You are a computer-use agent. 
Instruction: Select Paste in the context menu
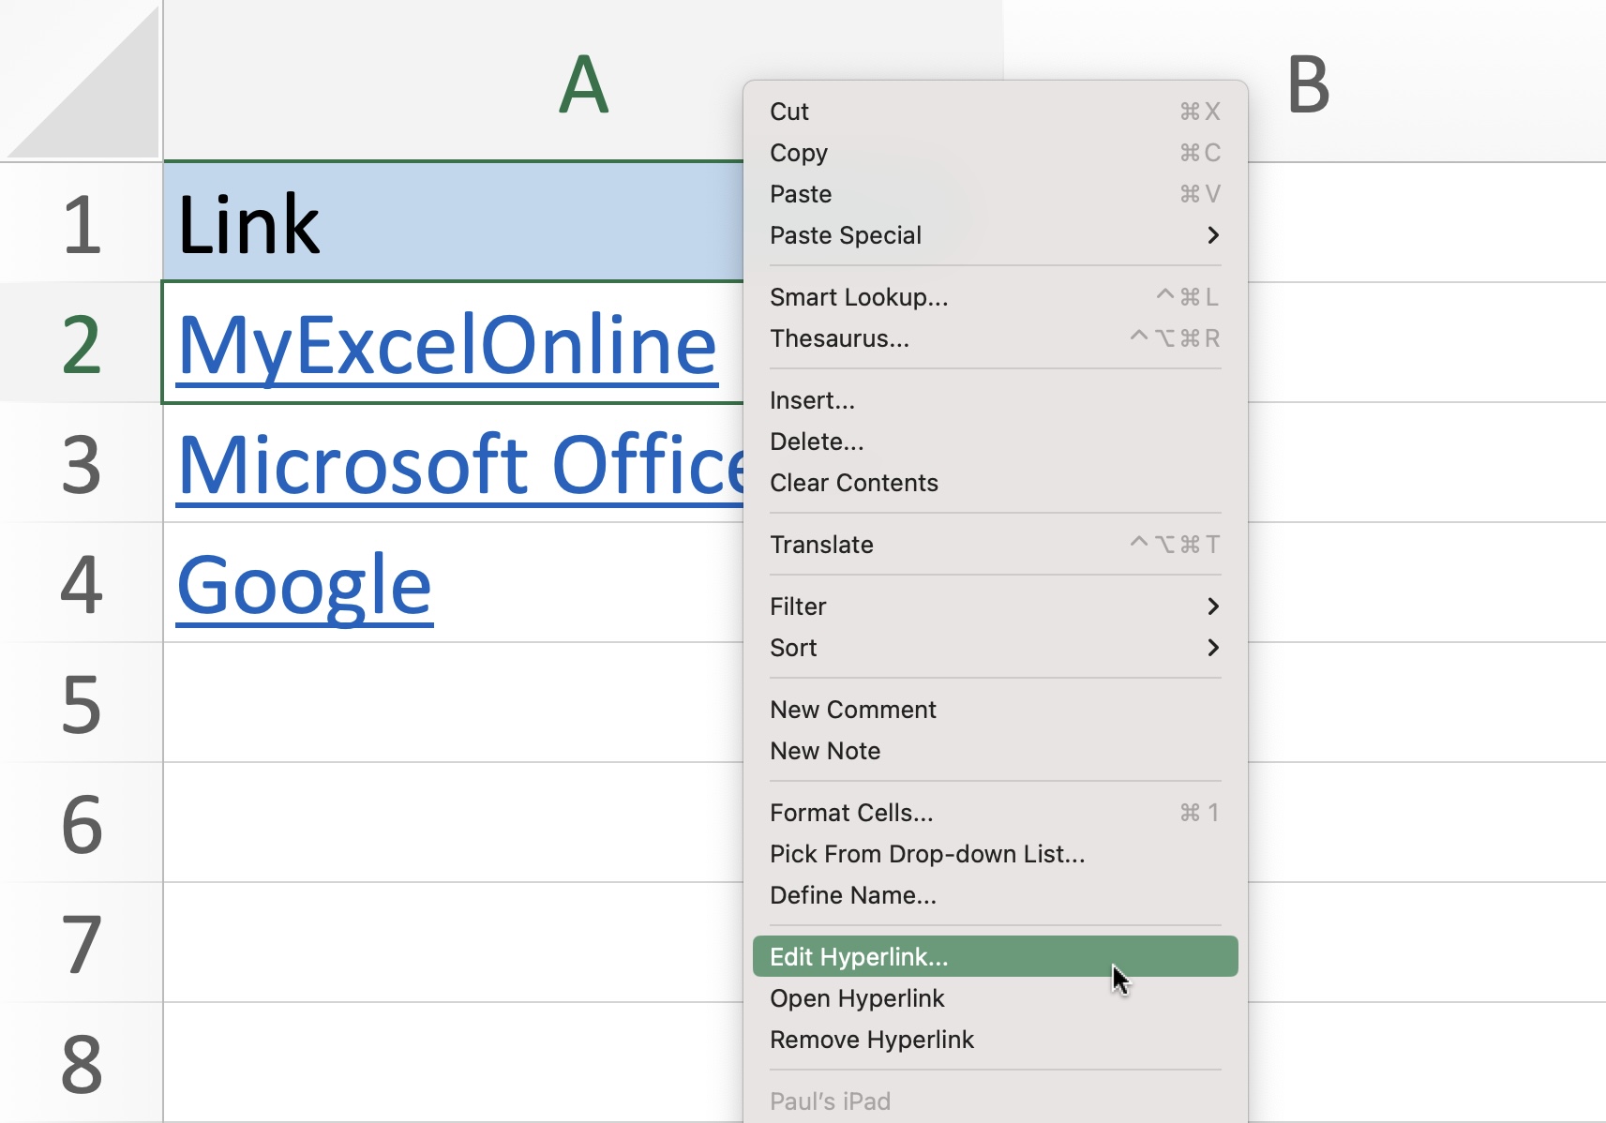pyautogui.click(x=995, y=194)
